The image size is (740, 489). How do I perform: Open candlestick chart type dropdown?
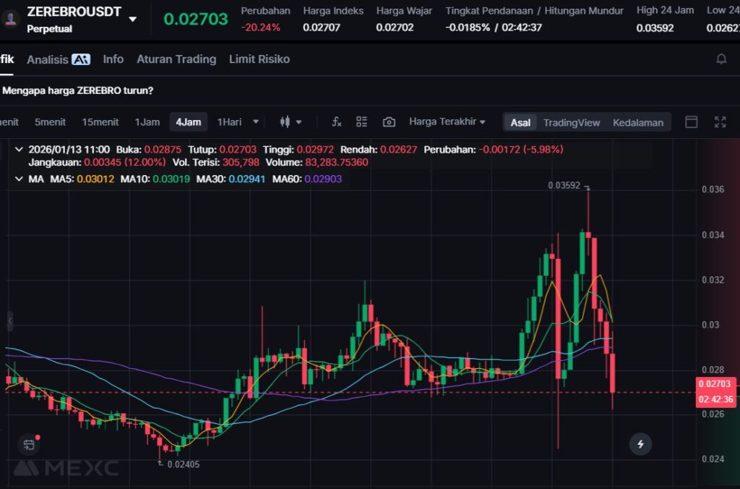[291, 122]
